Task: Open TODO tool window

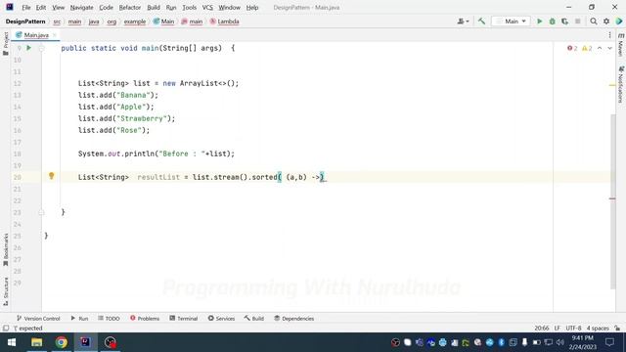Action: point(109,319)
